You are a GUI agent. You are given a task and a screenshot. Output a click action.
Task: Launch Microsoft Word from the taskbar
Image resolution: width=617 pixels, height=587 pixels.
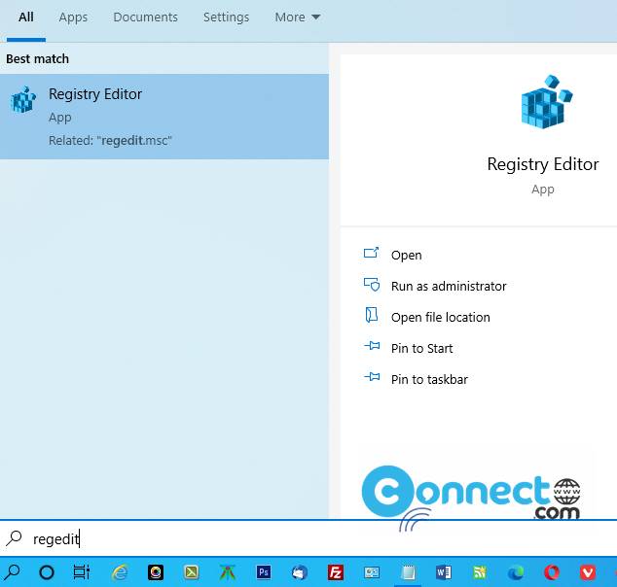(x=444, y=572)
